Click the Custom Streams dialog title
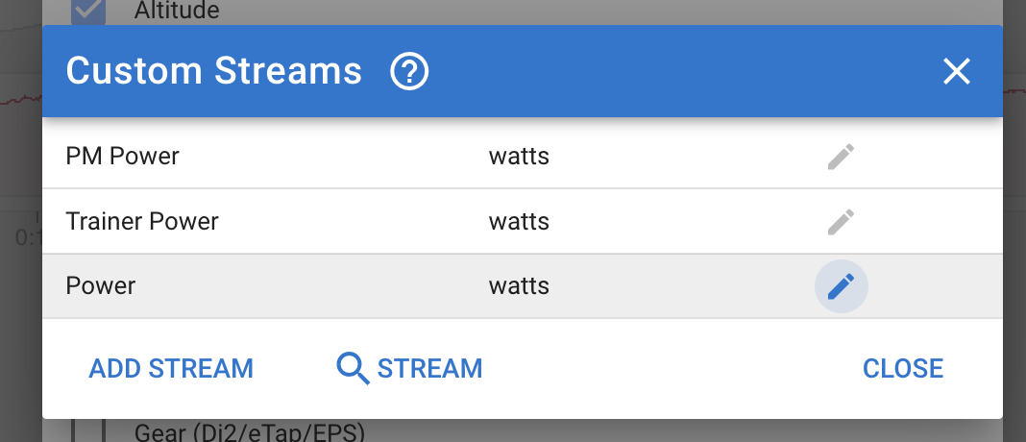This screenshot has height=442, width=1026. point(213,72)
